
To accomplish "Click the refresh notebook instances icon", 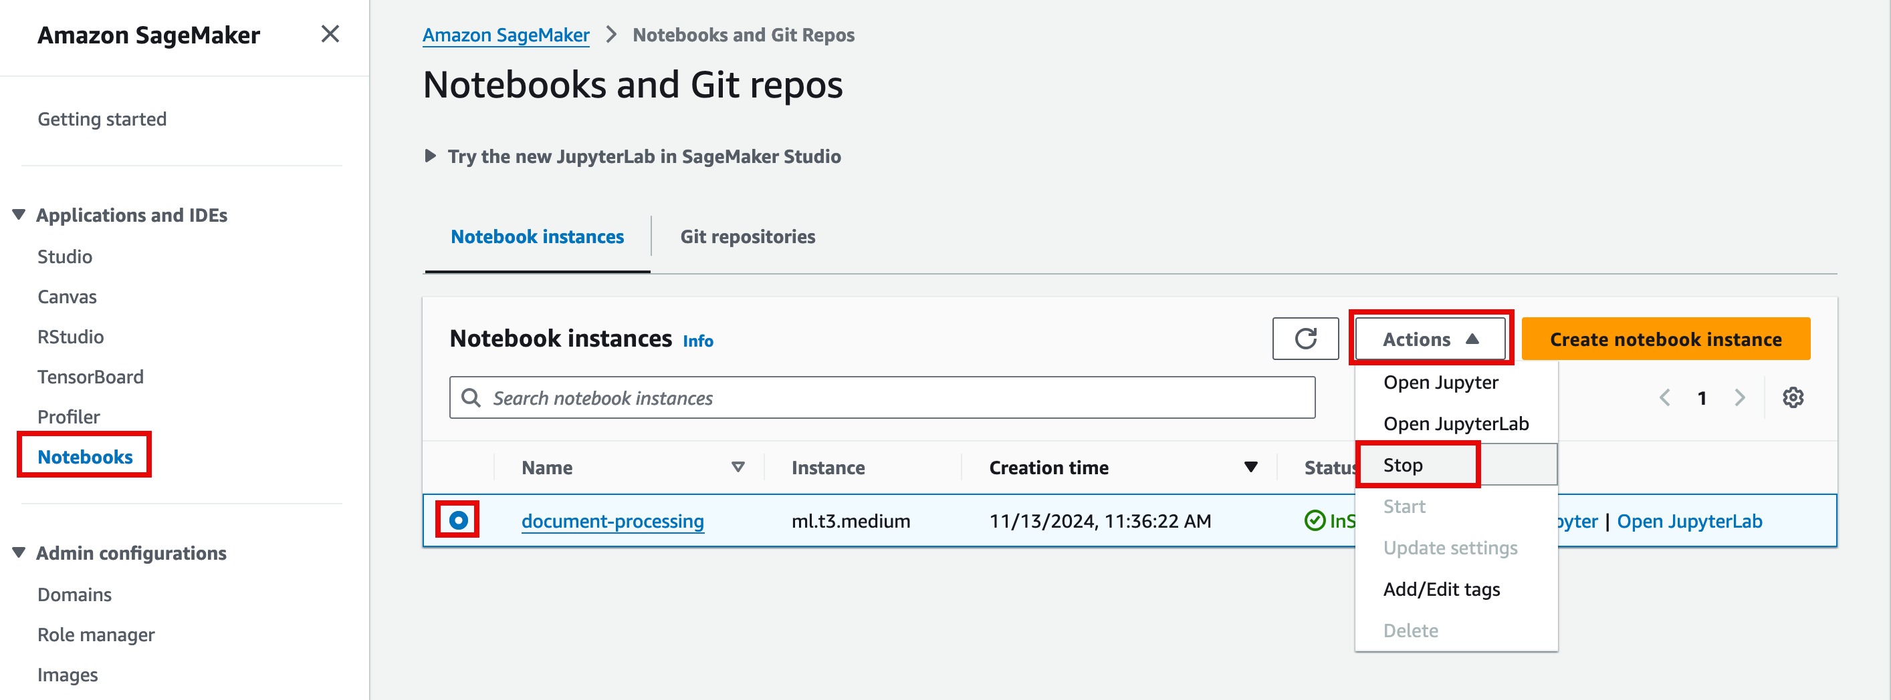I will tap(1305, 339).
